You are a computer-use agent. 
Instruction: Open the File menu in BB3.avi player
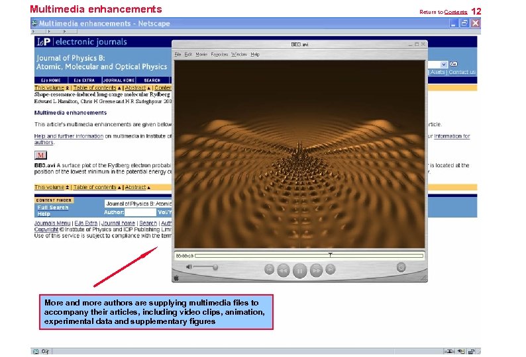point(178,54)
